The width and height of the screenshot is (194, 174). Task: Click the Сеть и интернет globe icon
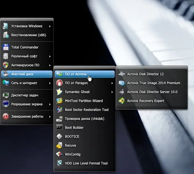point(6,83)
